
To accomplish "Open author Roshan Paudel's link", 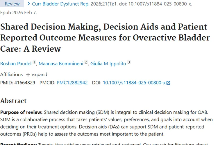I will tap(15, 64).
